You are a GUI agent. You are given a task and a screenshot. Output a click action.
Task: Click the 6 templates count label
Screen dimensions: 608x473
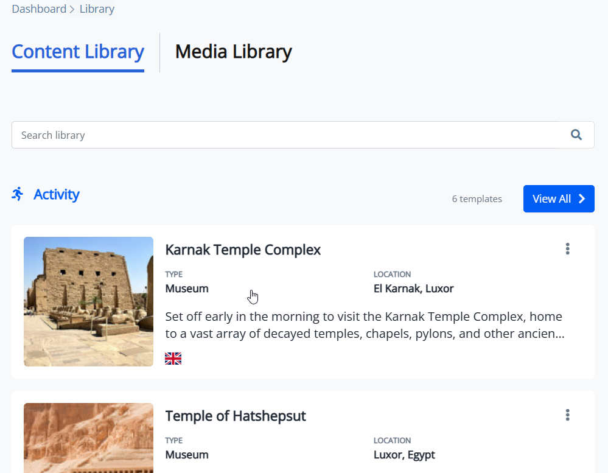tap(477, 199)
